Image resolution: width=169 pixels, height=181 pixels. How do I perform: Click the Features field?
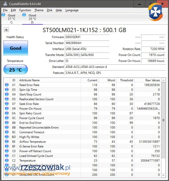(115, 73)
